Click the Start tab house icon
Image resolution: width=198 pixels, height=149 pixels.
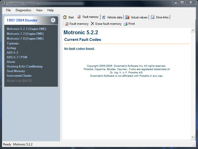65,17
